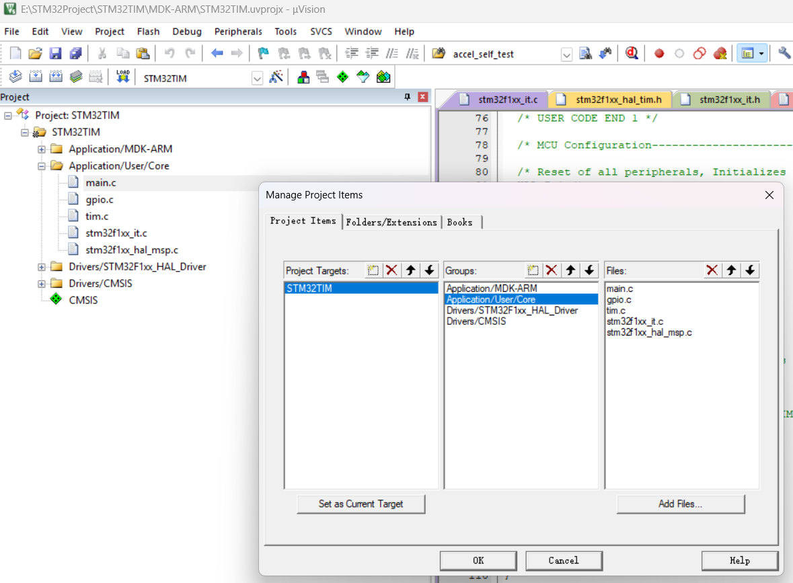The width and height of the screenshot is (793, 583).
Task: Click the Insert Breakpoint red dot icon
Action: 659,54
